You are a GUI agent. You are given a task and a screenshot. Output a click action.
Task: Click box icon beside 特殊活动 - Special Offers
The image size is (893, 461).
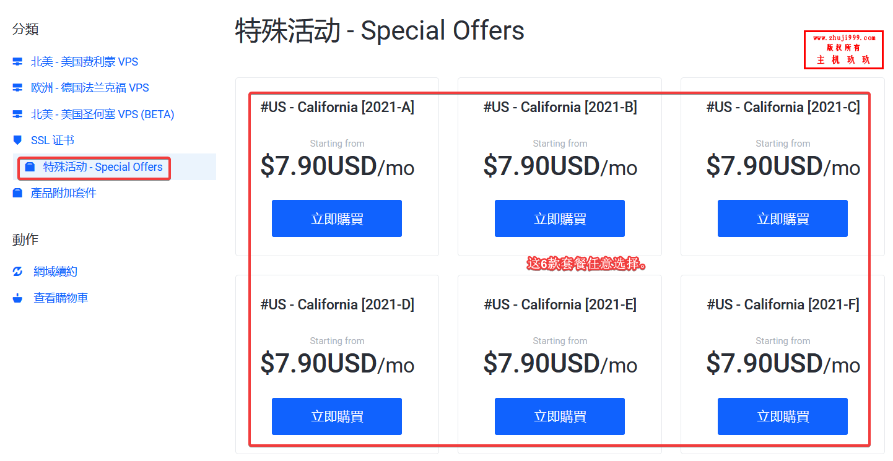click(x=30, y=167)
